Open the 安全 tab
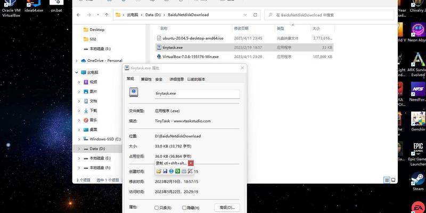This screenshot has width=426, height=213. point(159,79)
